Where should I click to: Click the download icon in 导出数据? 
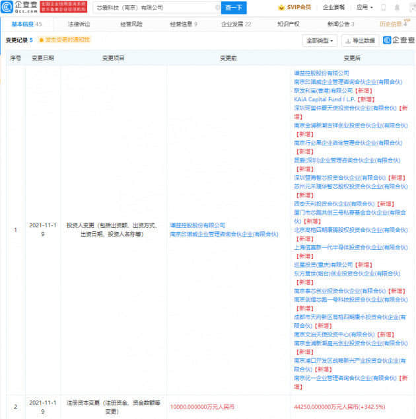(x=348, y=41)
